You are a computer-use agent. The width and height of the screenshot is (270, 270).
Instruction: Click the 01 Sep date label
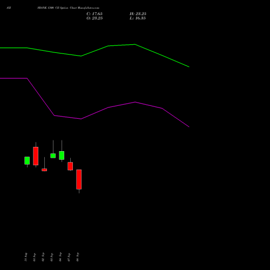(x=35, y=257)
